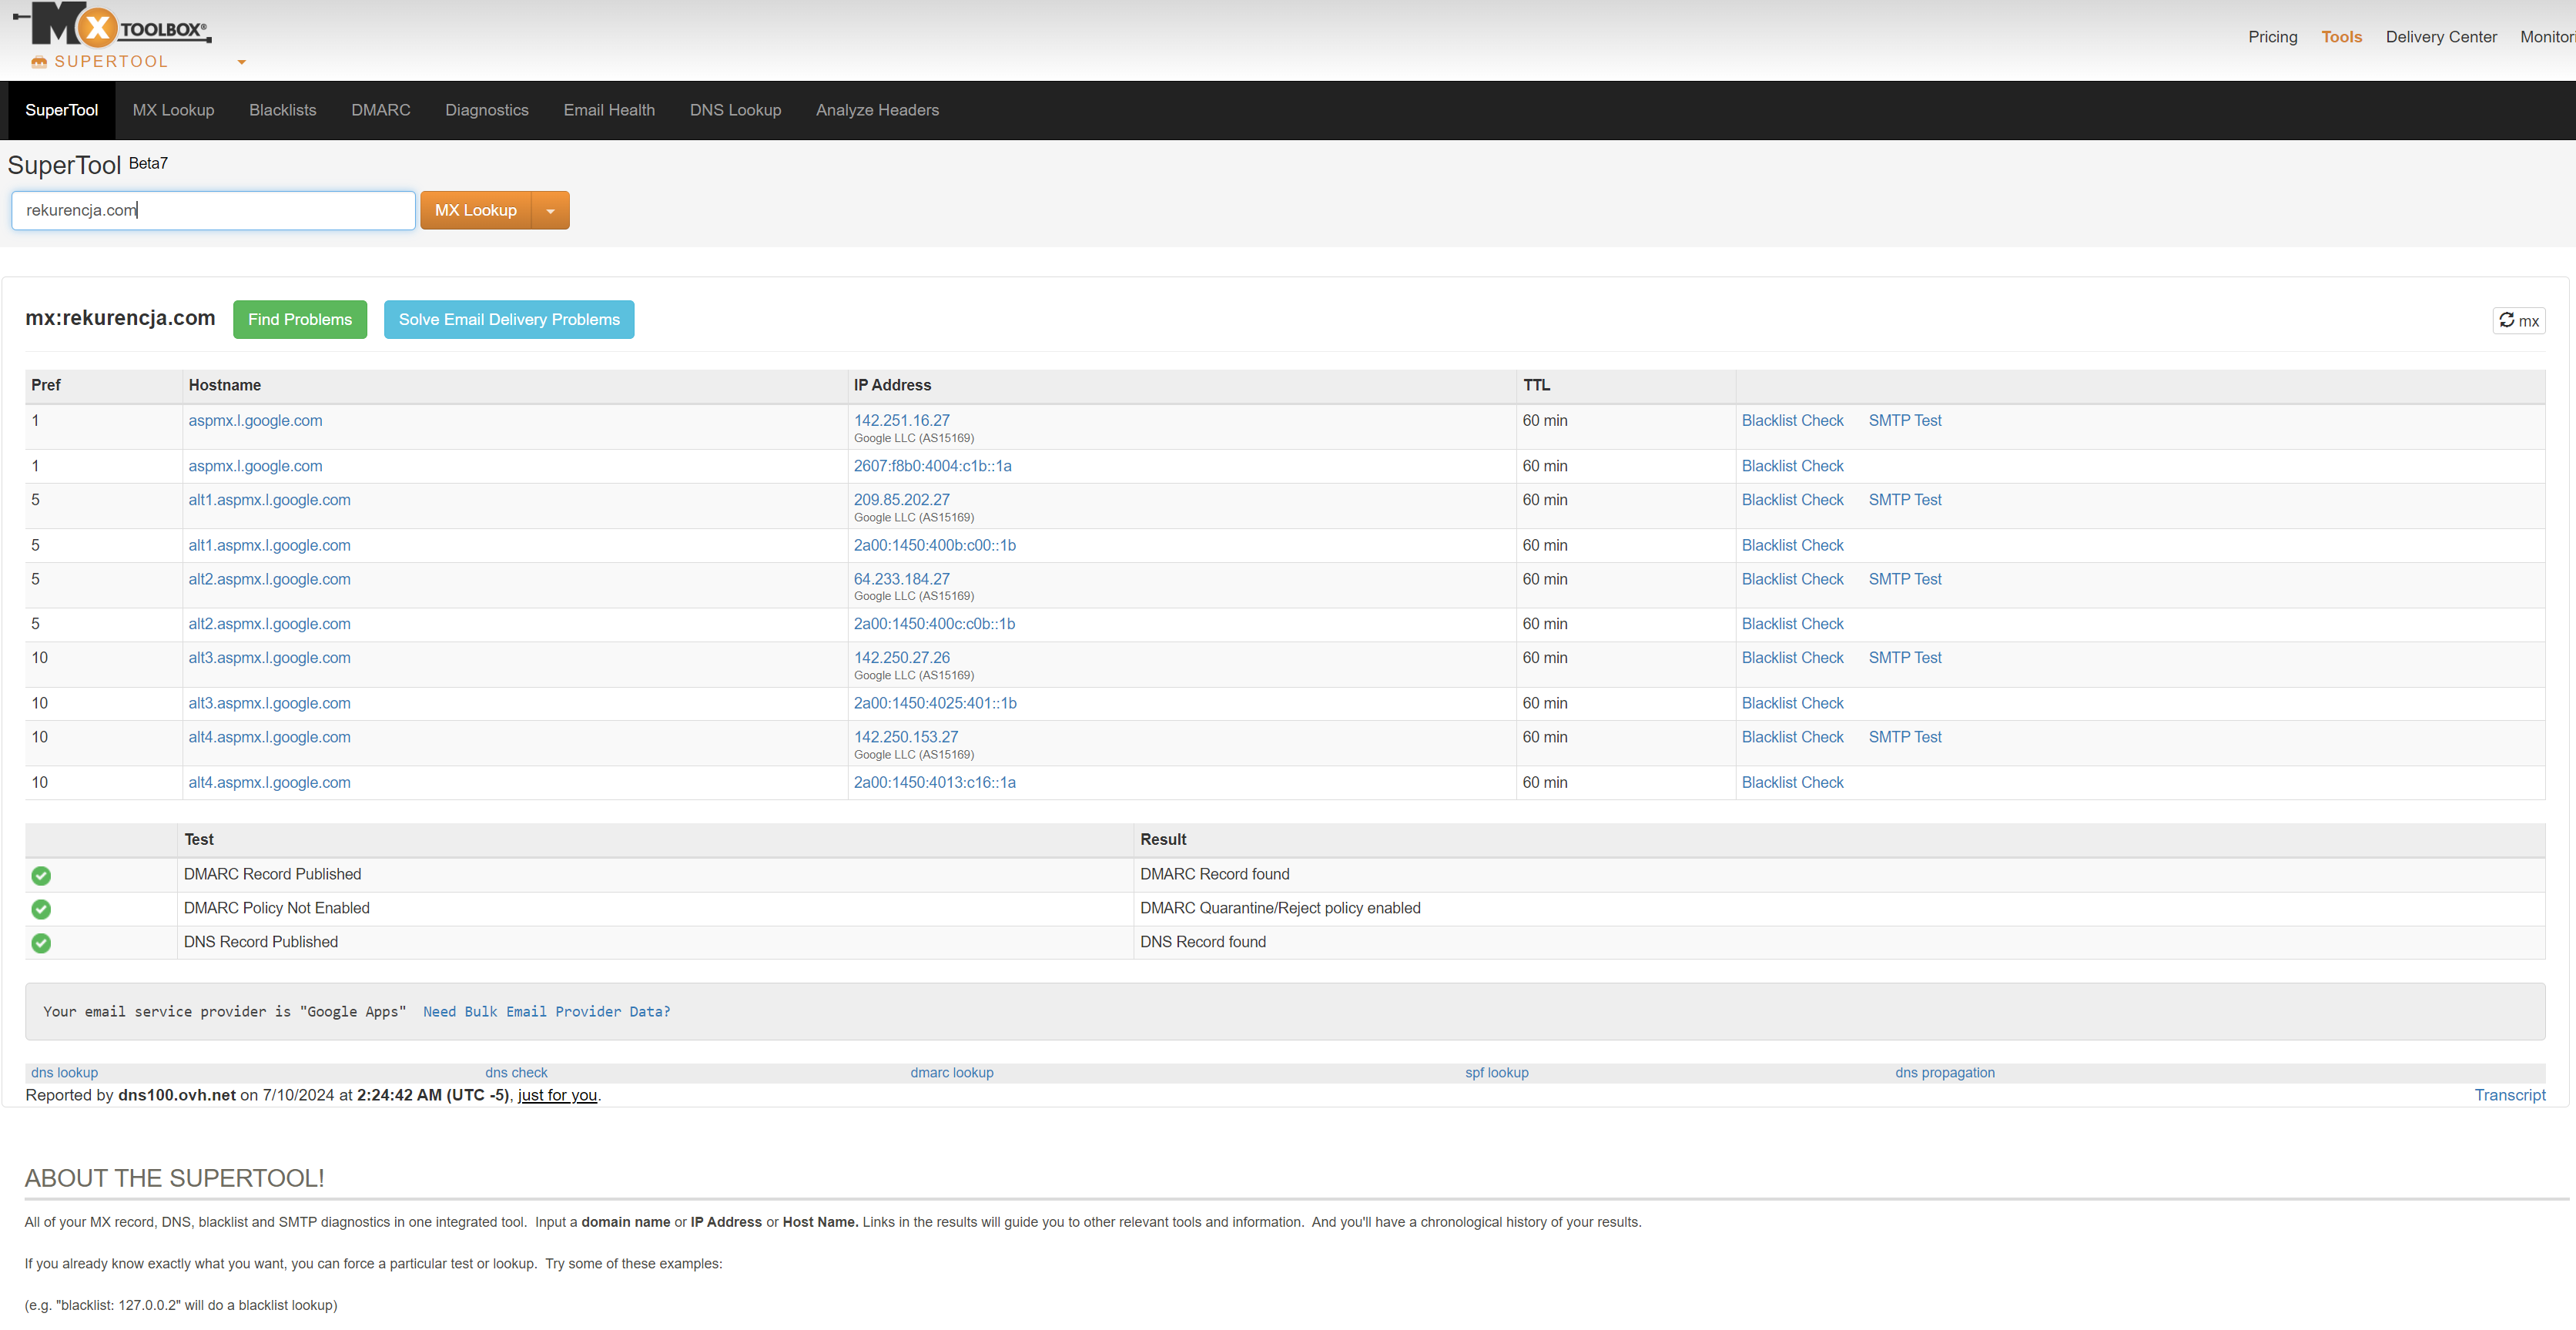Viewport: 2576px width, 1330px height.
Task: Click the orange MX Lookup button
Action: (476, 211)
